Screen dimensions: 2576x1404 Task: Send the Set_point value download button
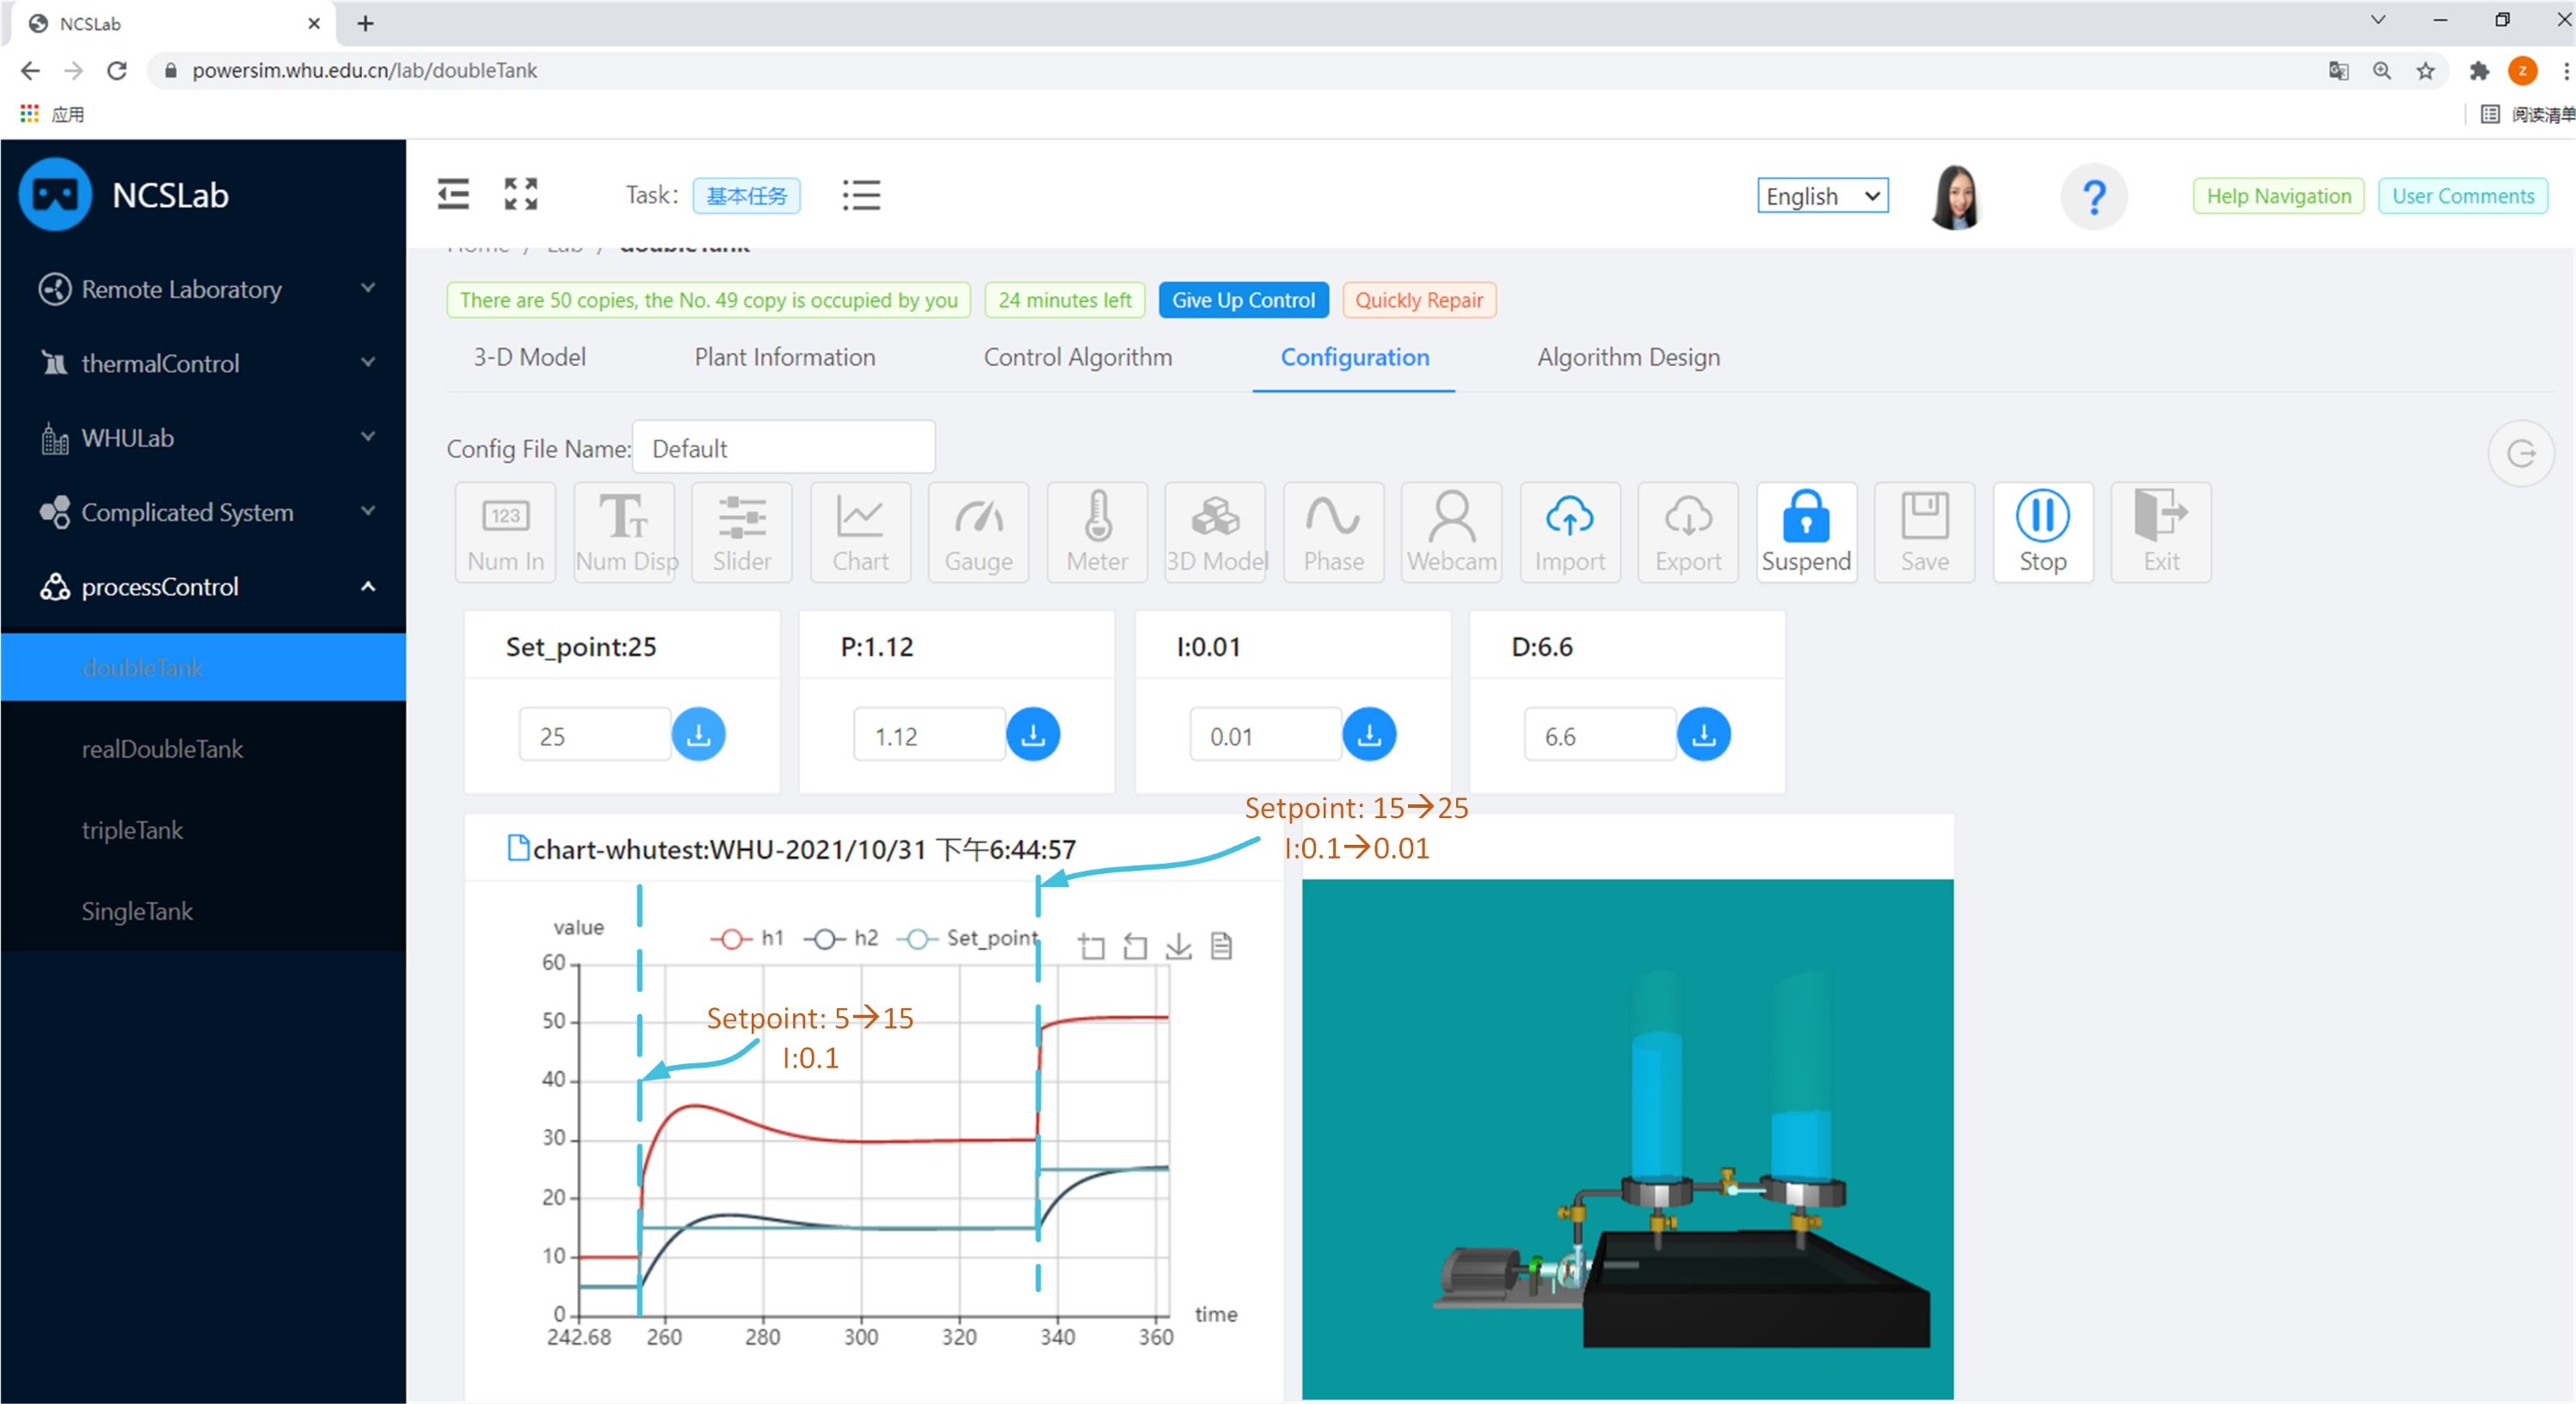[698, 735]
